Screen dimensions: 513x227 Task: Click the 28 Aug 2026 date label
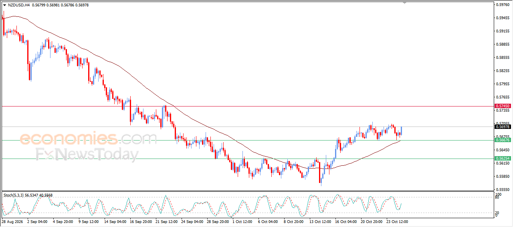tap(12, 221)
